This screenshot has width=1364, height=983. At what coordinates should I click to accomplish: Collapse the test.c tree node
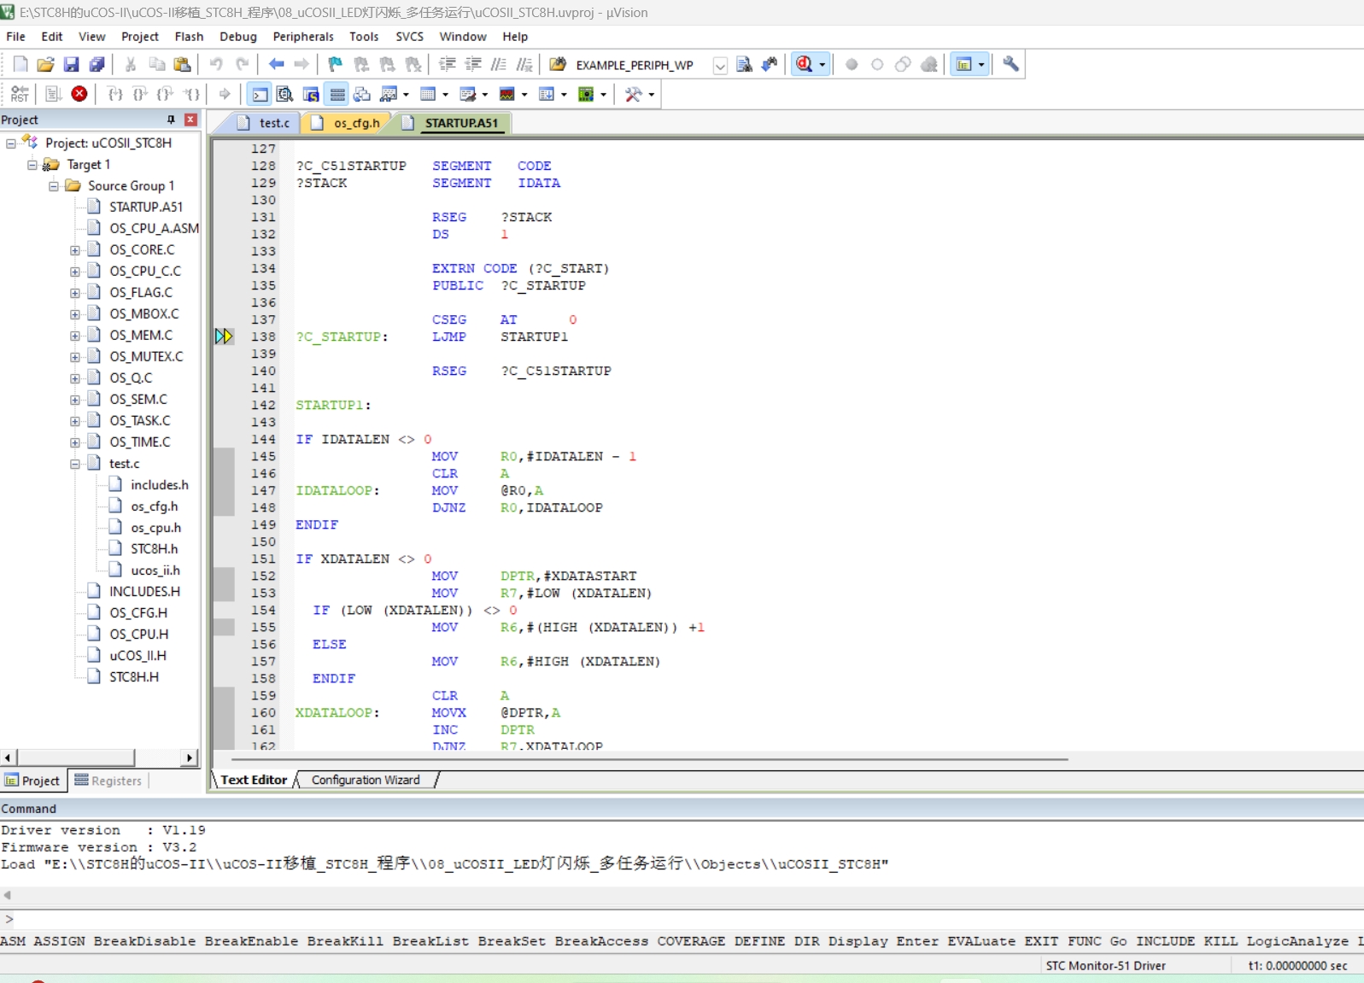tap(75, 464)
